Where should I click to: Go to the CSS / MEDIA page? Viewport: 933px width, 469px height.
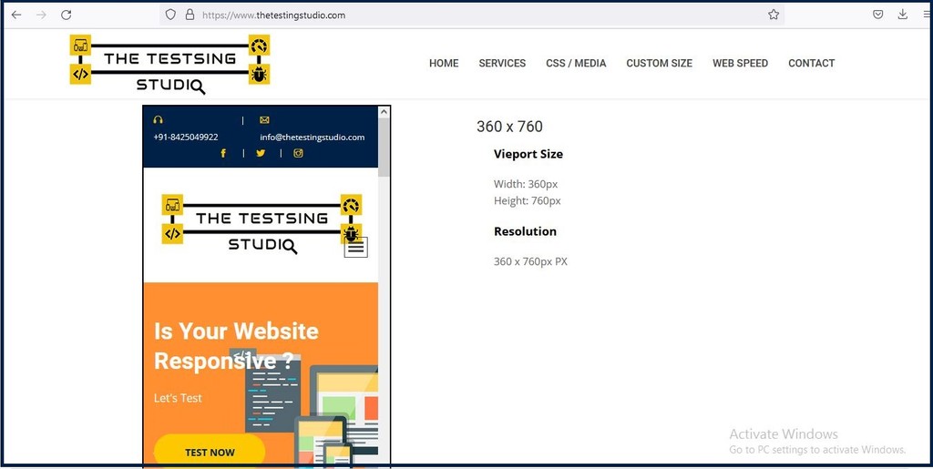click(576, 64)
